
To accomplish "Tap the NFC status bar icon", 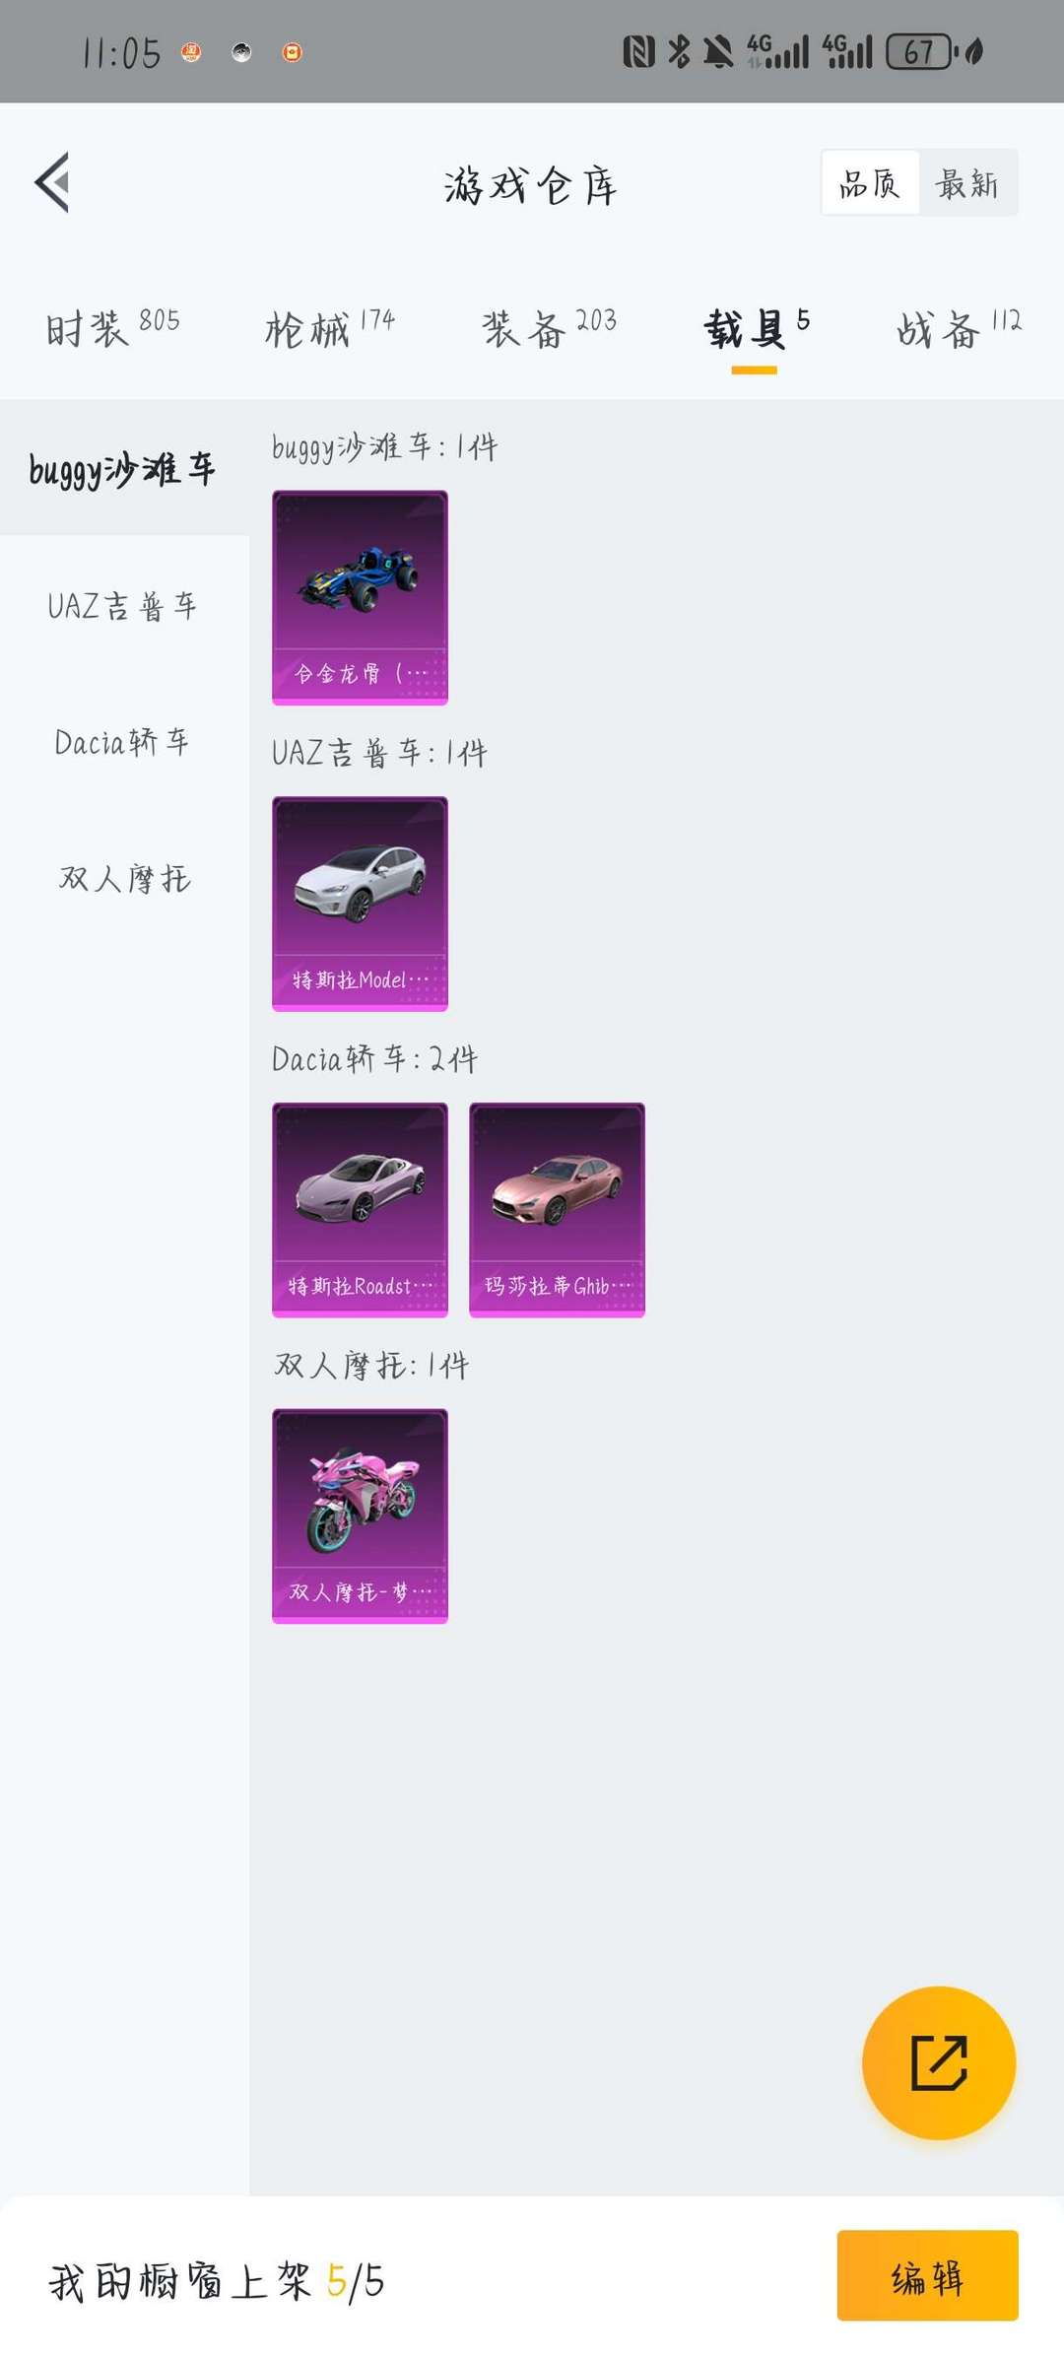I will click(638, 51).
